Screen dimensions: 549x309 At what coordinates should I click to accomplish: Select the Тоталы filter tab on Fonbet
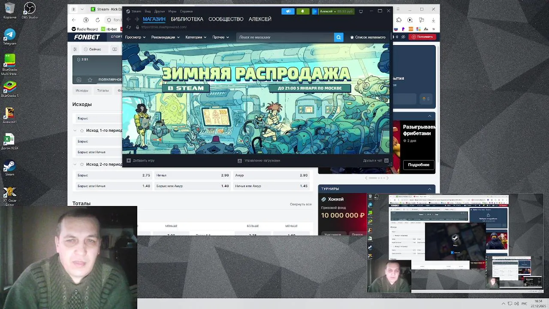pyautogui.click(x=103, y=91)
